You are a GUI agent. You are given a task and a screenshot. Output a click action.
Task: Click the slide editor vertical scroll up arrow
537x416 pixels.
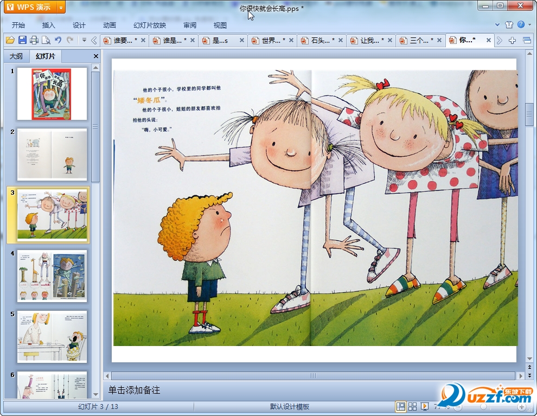(529, 54)
